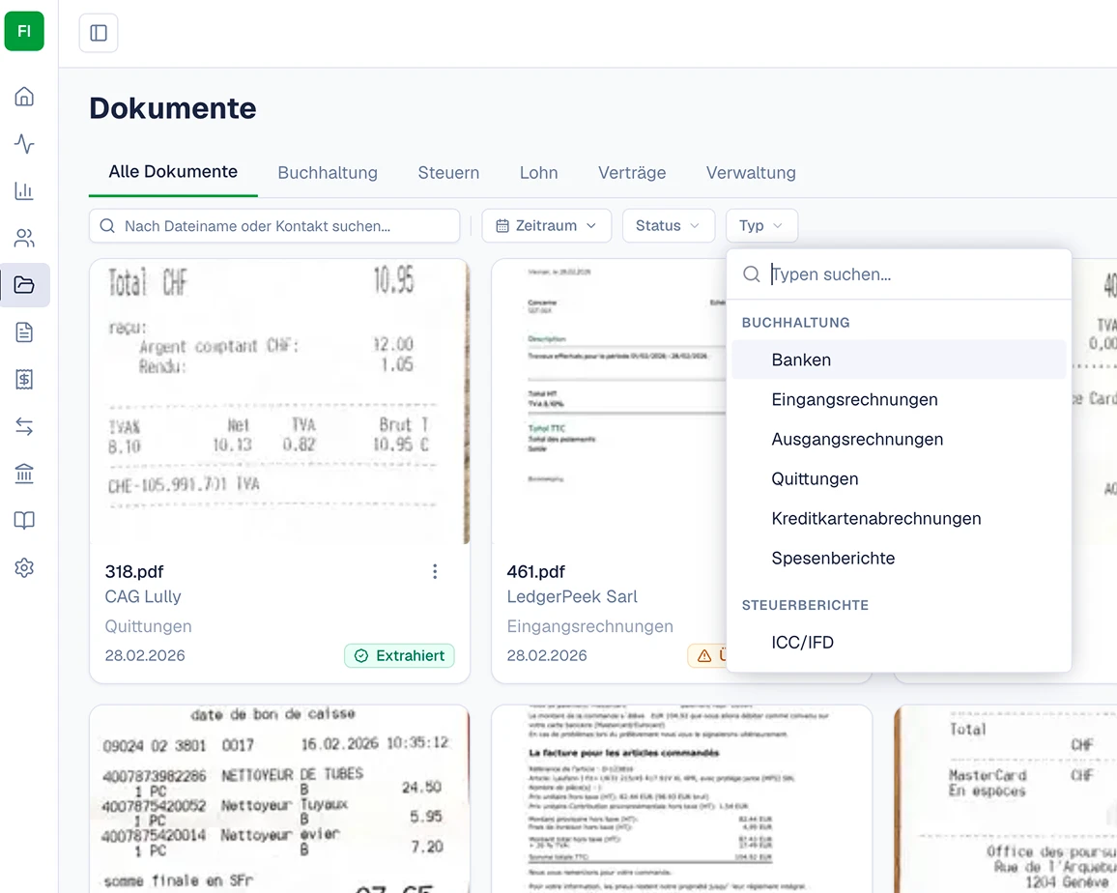Toggle the sidebar panel button
The height and width of the screenshot is (893, 1117).
(99, 33)
